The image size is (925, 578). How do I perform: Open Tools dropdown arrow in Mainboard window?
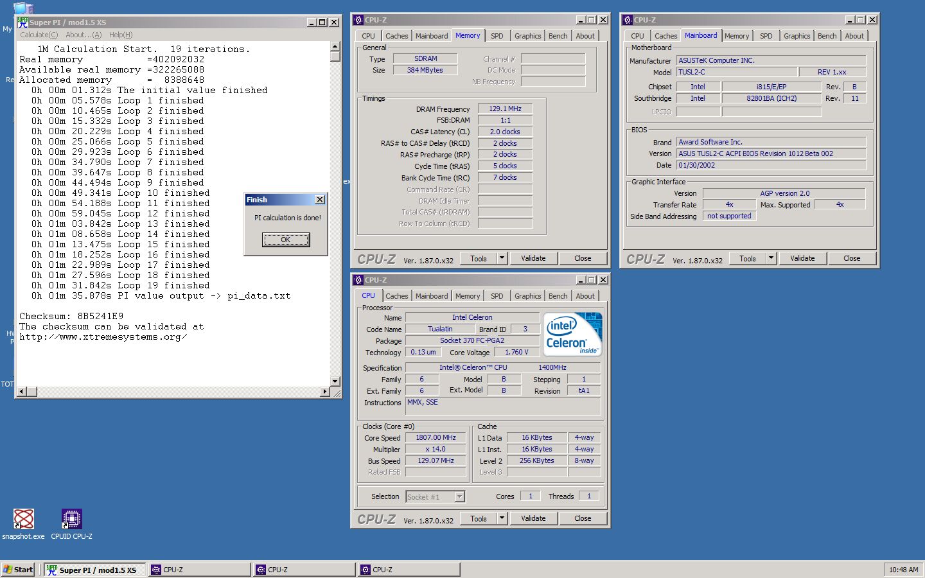coord(771,258)
